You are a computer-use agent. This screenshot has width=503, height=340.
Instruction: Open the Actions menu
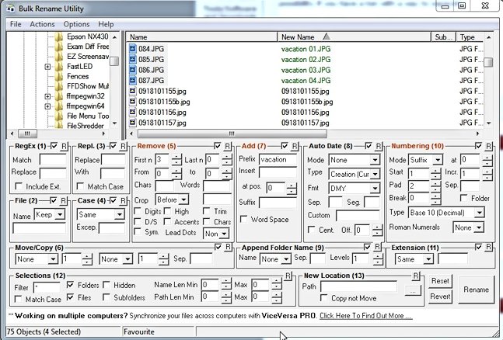coord(42,24)
